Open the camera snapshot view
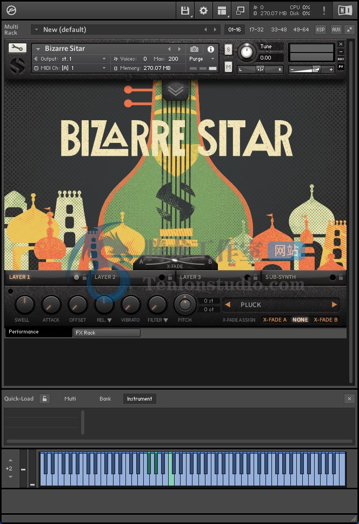This screenshot has width=359, height=524. tap(194, 49)
